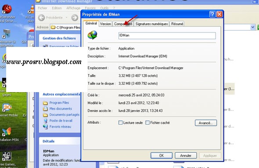Open the Favoris menu
Image resolution: width=259 pixels, height=168 pixels.
[x=90, y=8]
